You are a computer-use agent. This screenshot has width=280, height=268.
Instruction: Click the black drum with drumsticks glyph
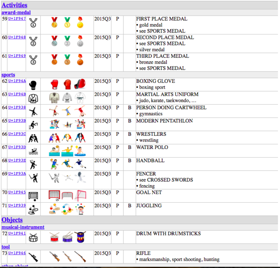coord(34,237)
